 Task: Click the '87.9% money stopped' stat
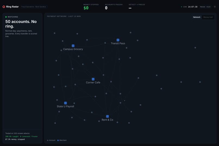[15, 139]
